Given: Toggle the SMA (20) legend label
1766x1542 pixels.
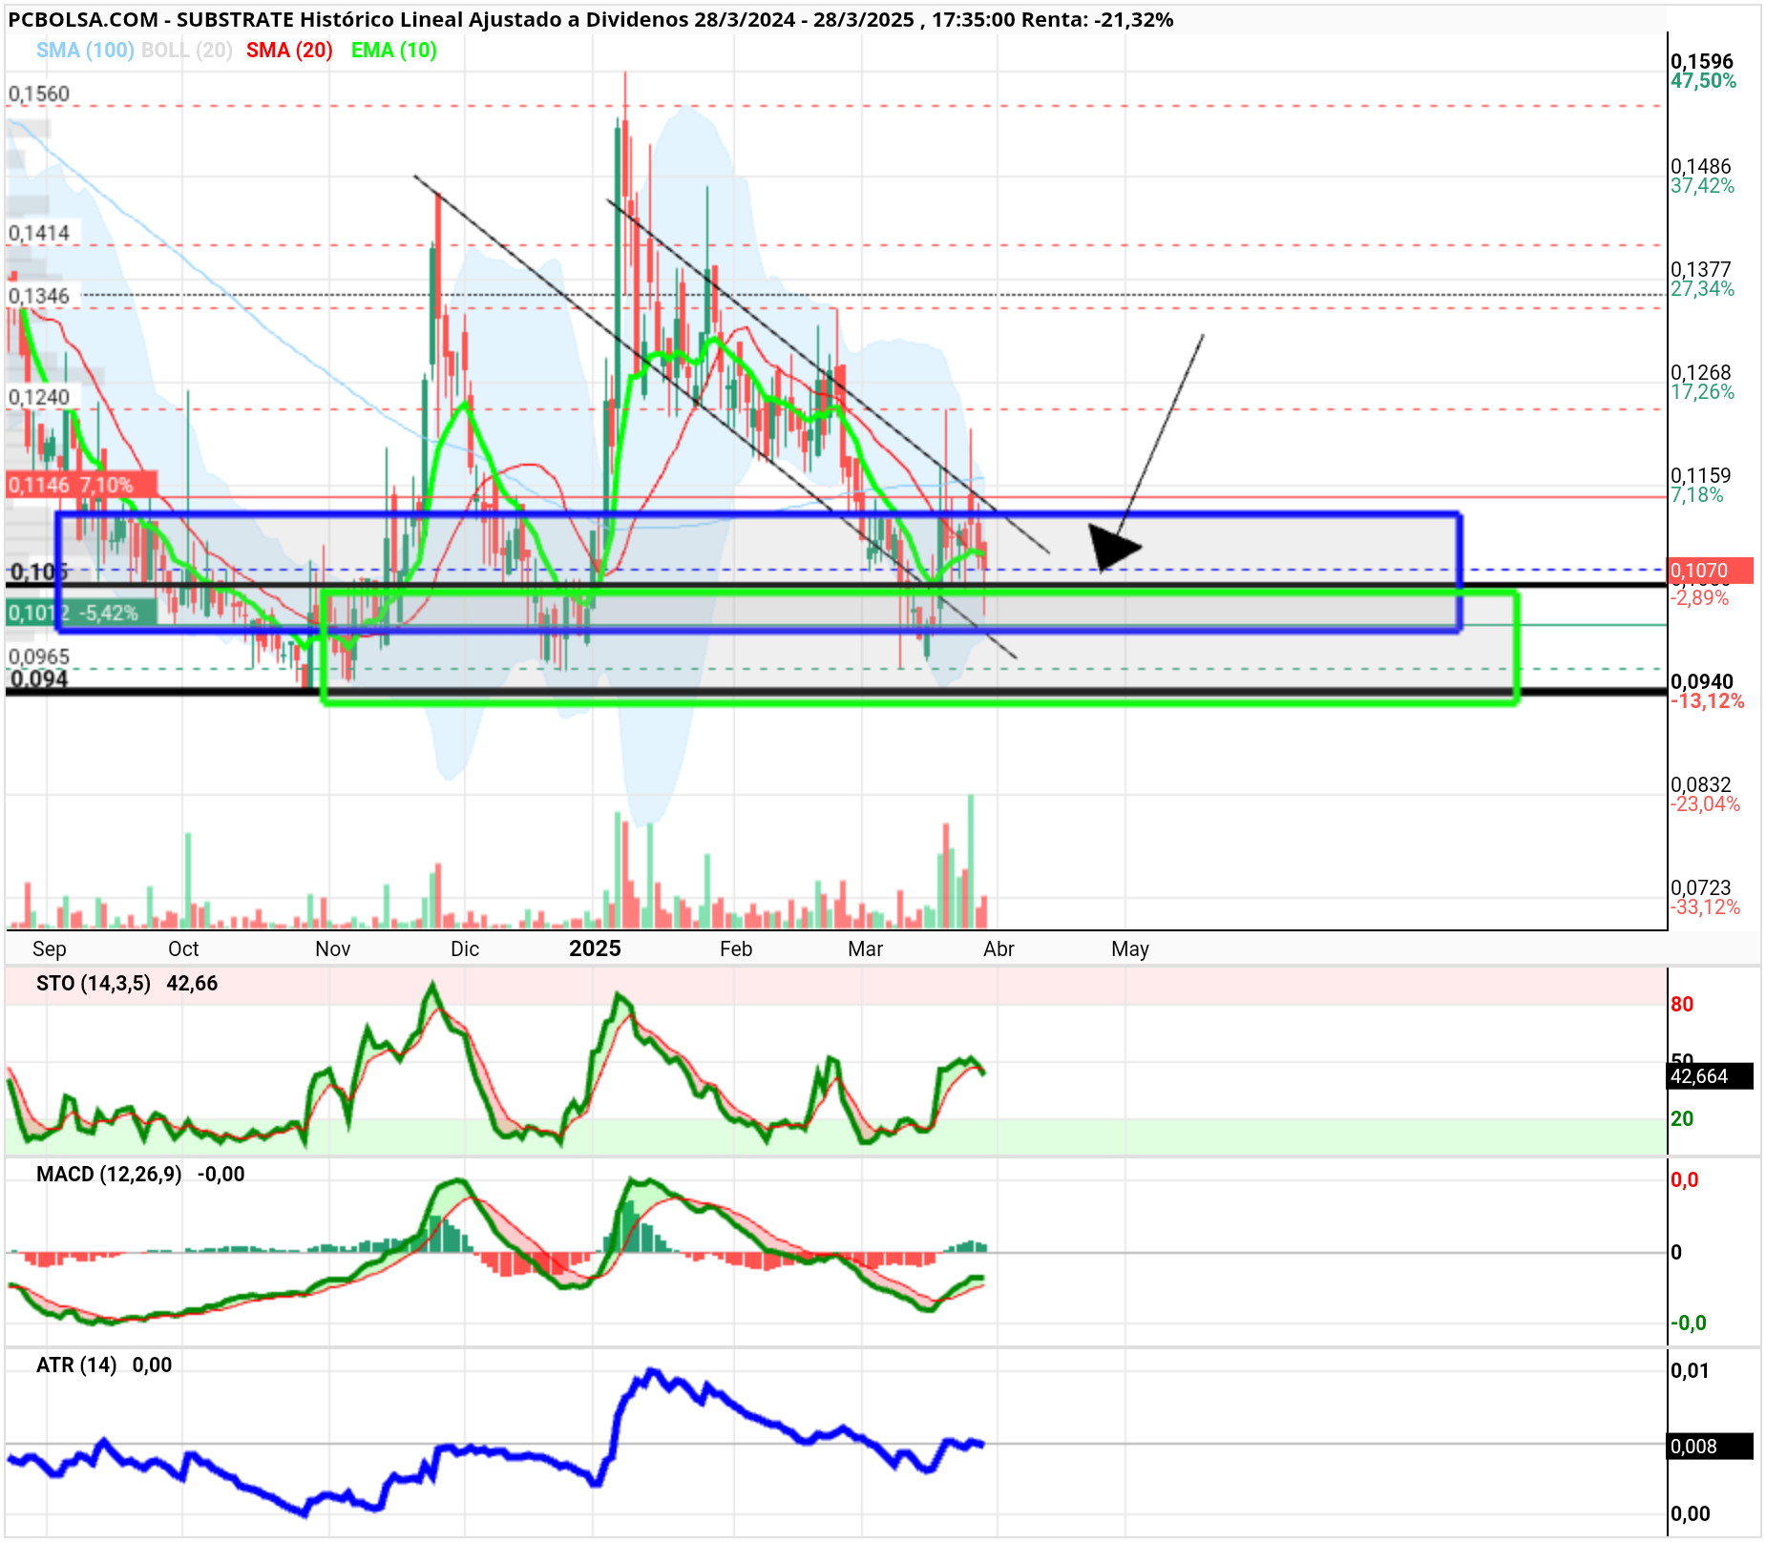Looking at the screenshot, I should (289, 51).
